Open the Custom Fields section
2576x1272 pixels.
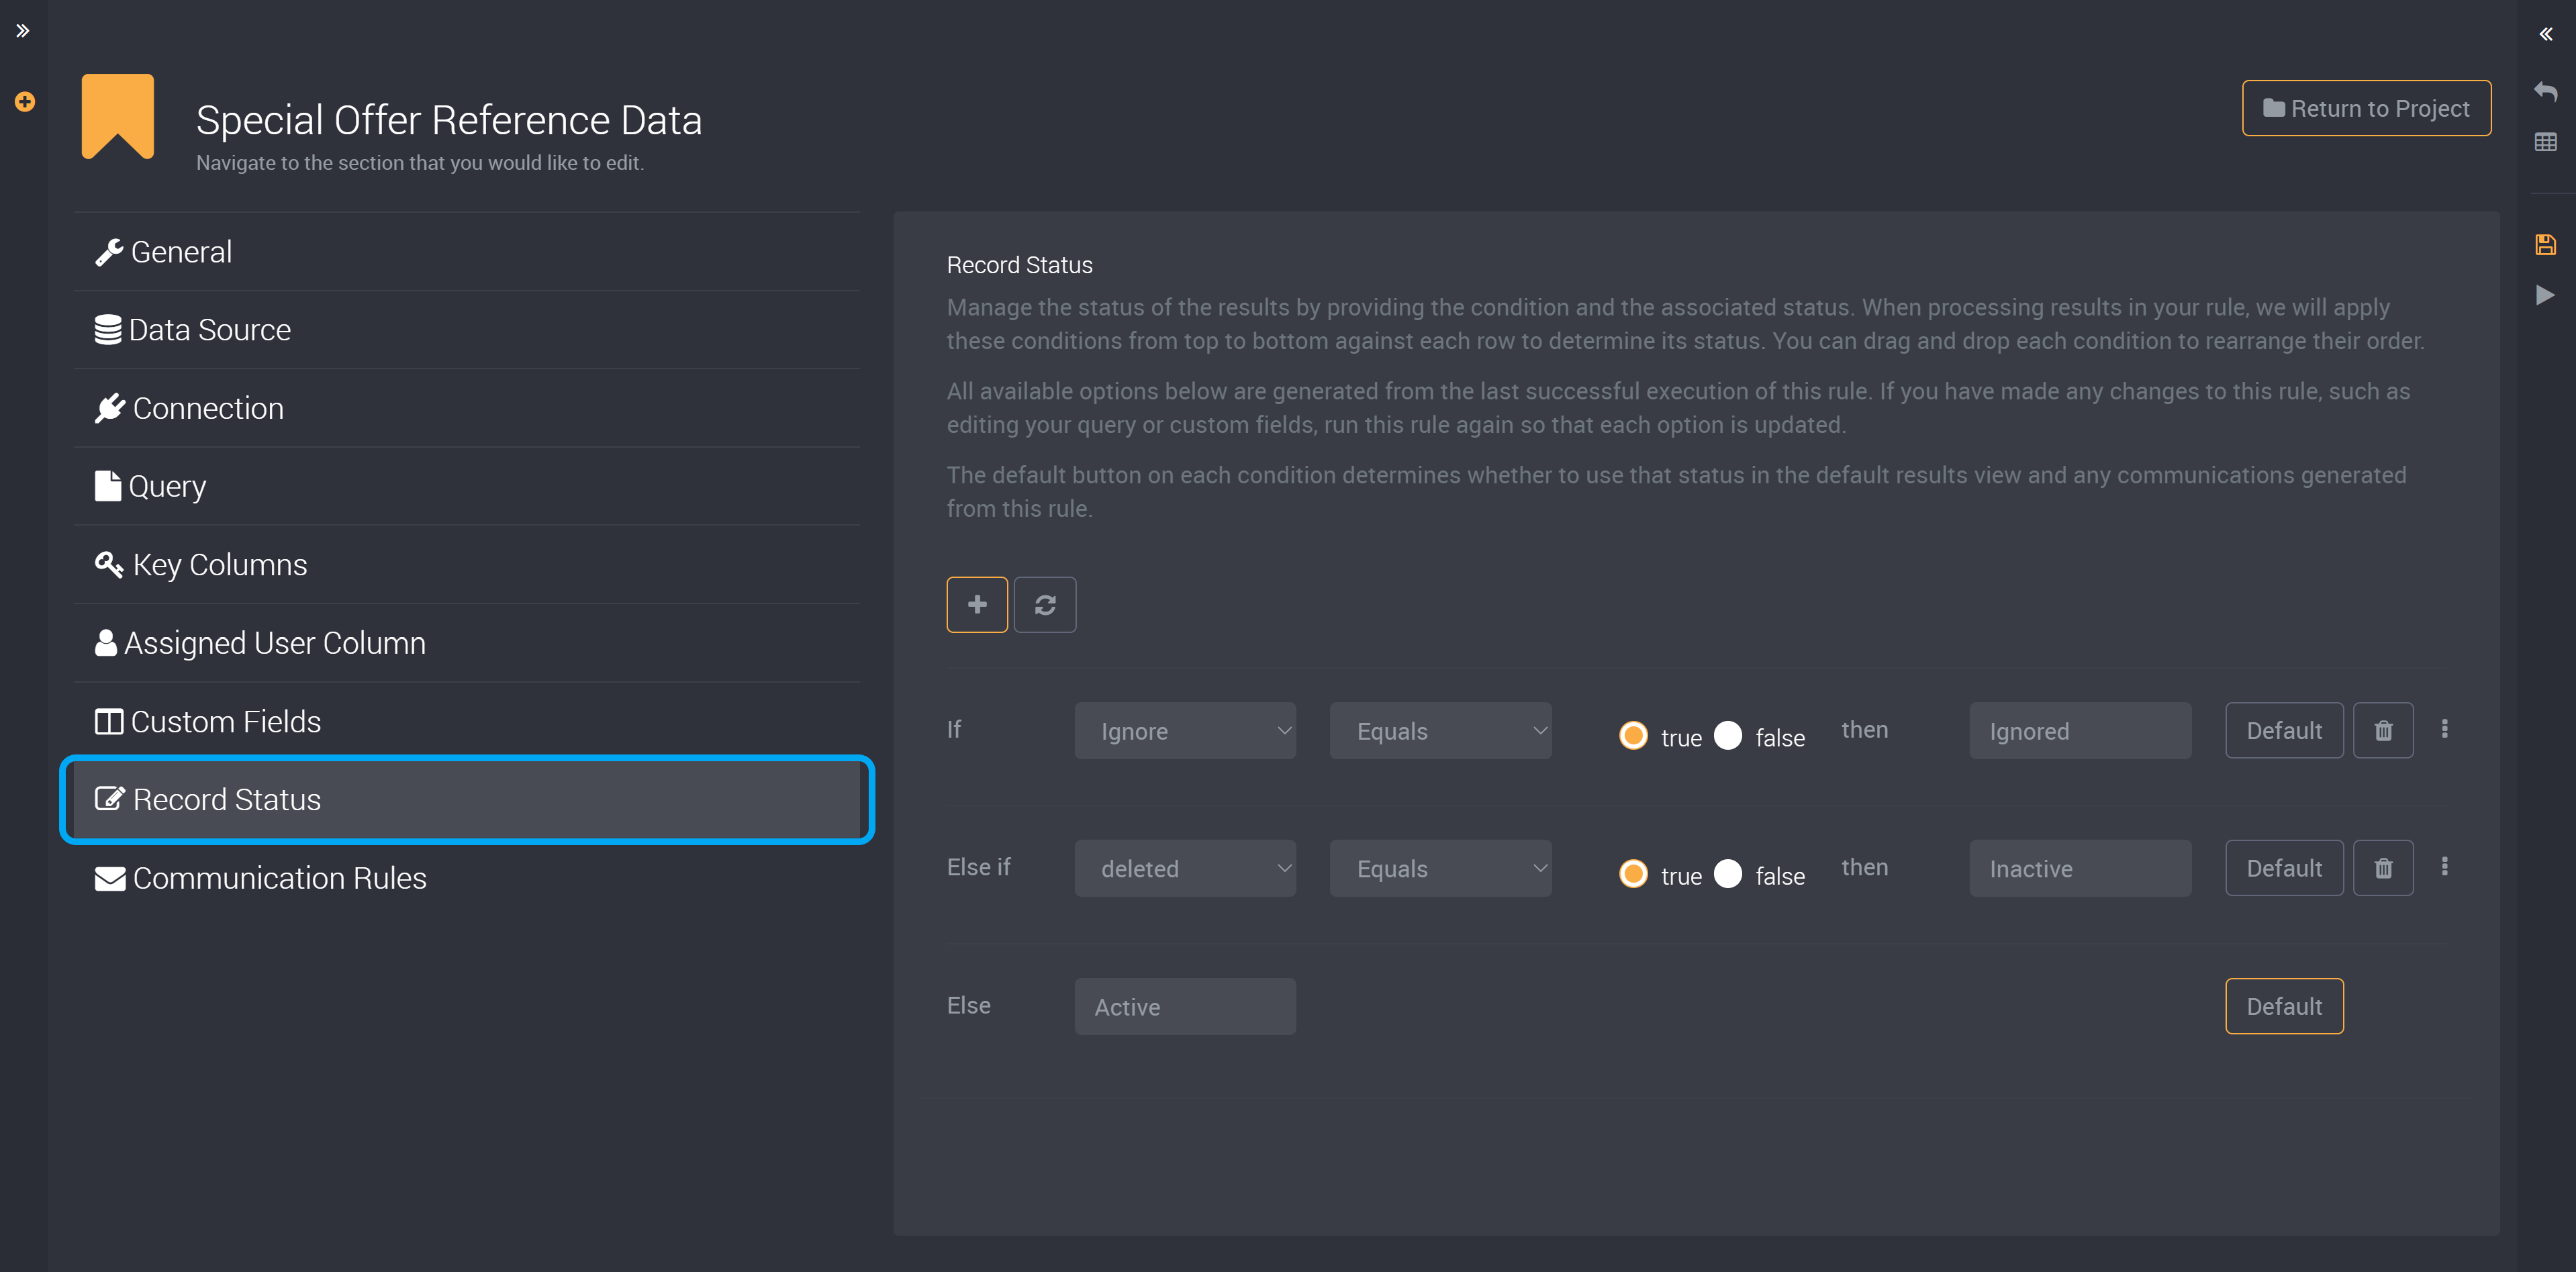click(467, 721)
